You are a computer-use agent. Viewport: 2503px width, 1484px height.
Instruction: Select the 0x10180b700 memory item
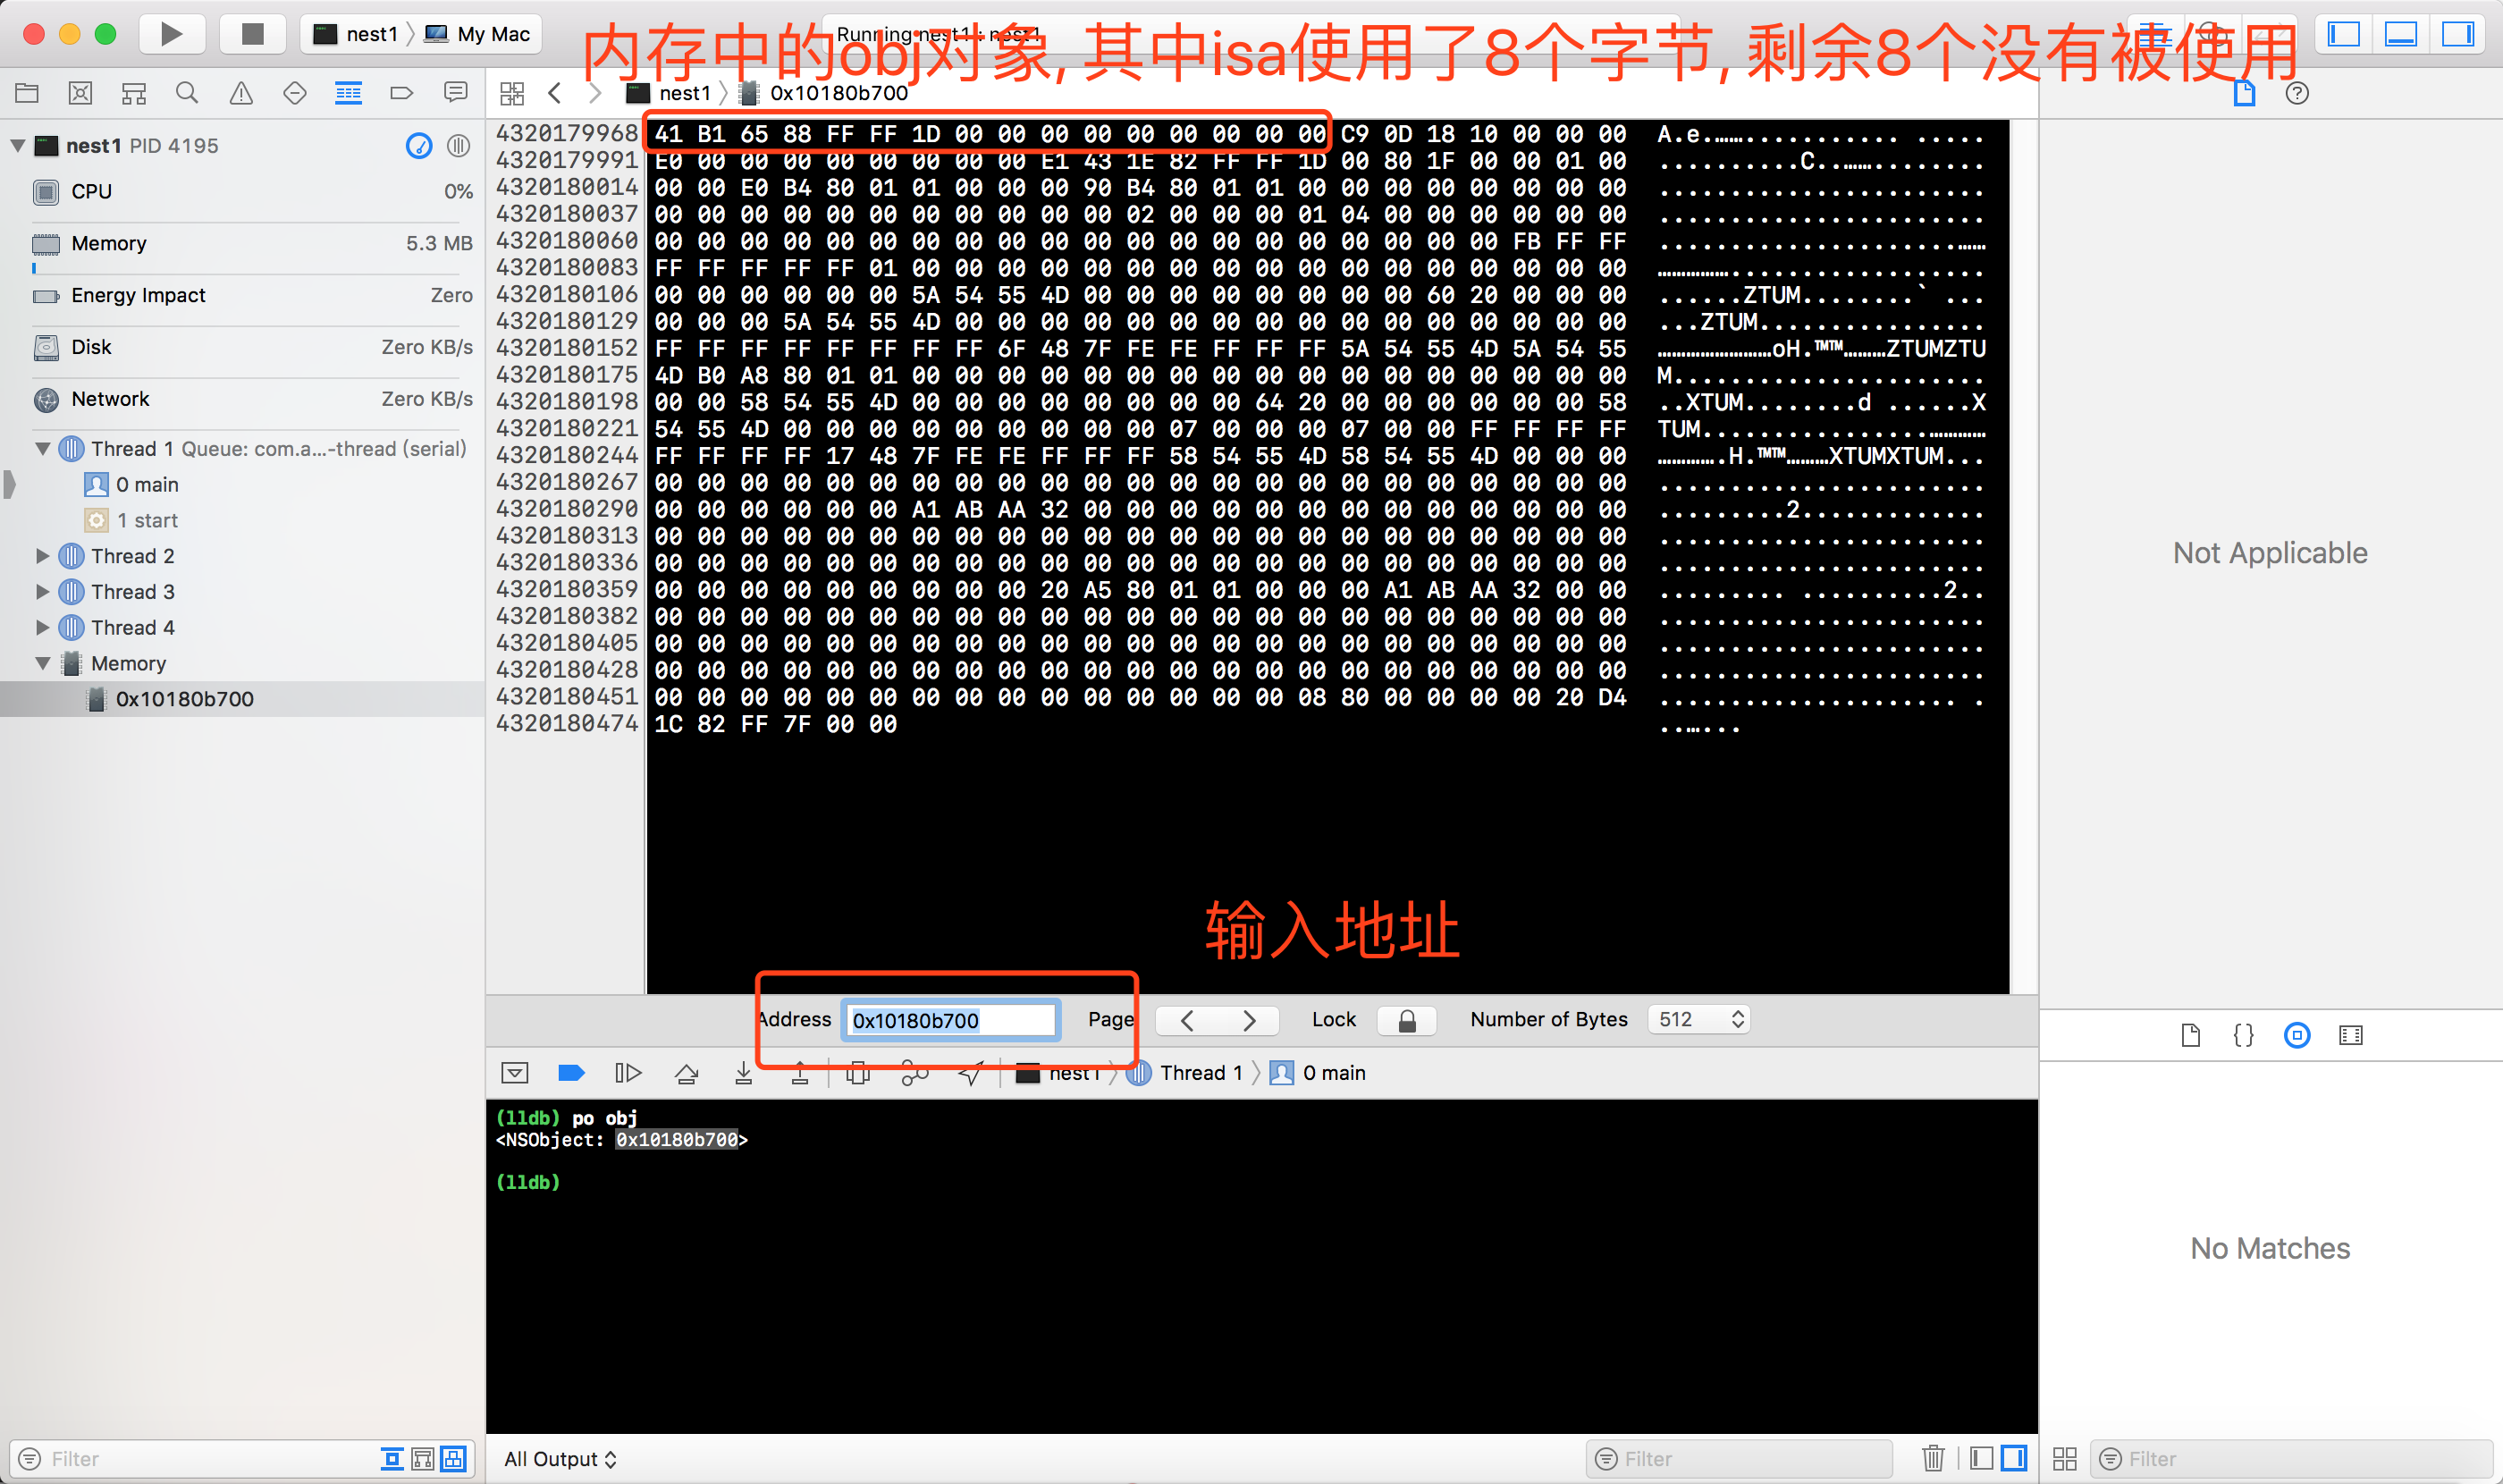(x=184, y=699)
